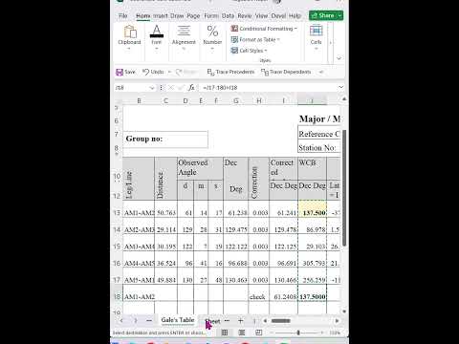
Task: Open the Number format group
Action: pos(212,38)
